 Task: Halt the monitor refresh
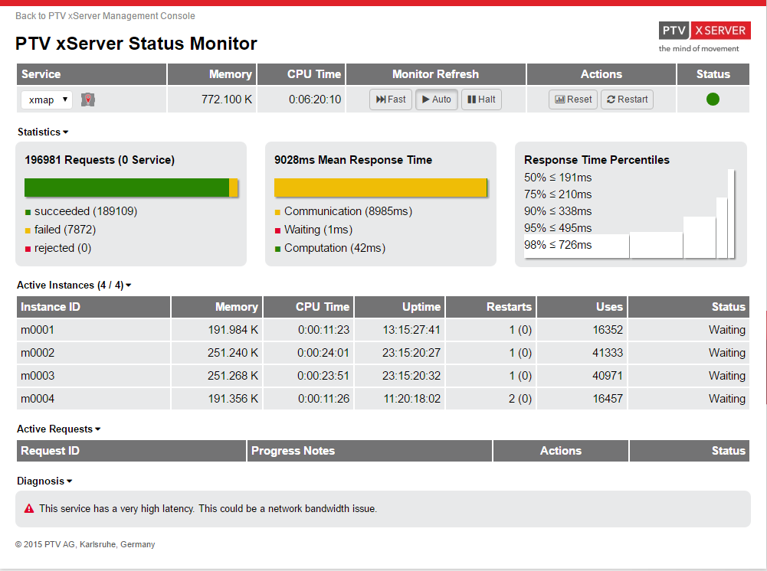tap(481, 100)
